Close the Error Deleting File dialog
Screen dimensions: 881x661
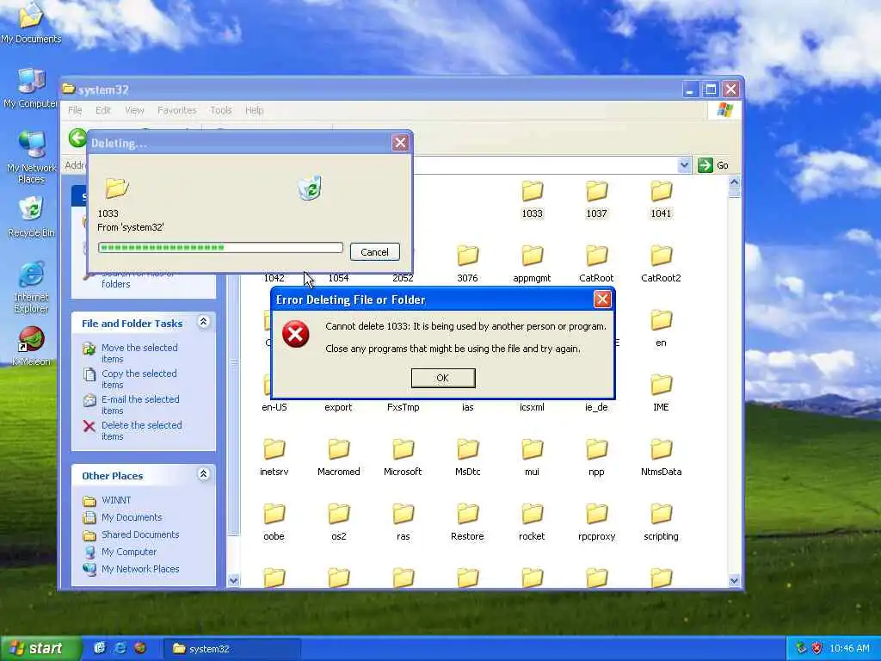602,299
